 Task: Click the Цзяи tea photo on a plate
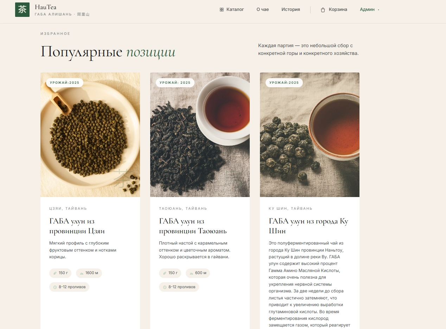(x=90, y=135)
